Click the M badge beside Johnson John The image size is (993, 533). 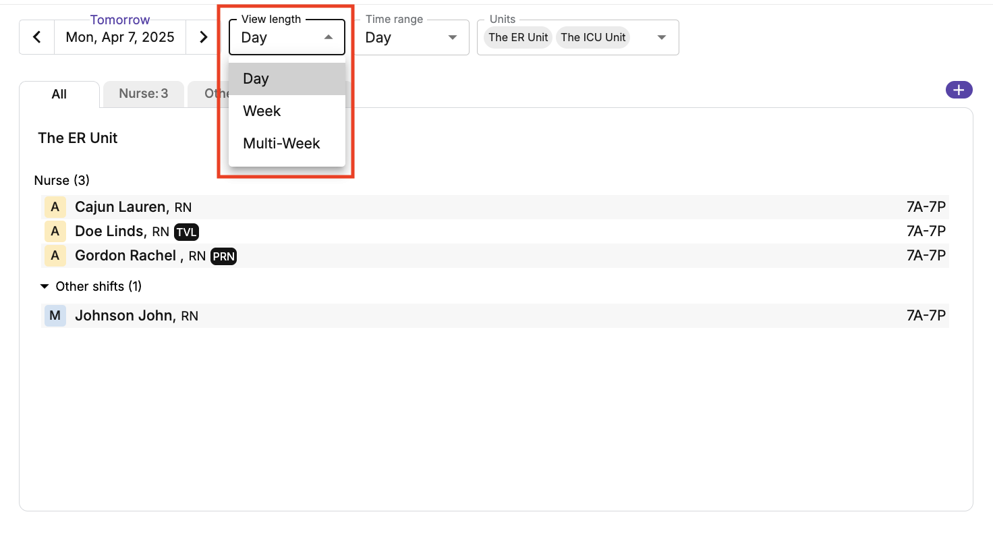55,316
